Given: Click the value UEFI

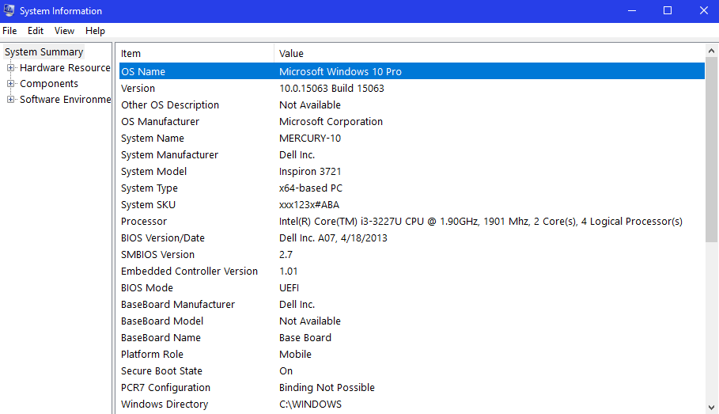Looking at the screenshot, I should pyautogui.click(x=289, y=288).
